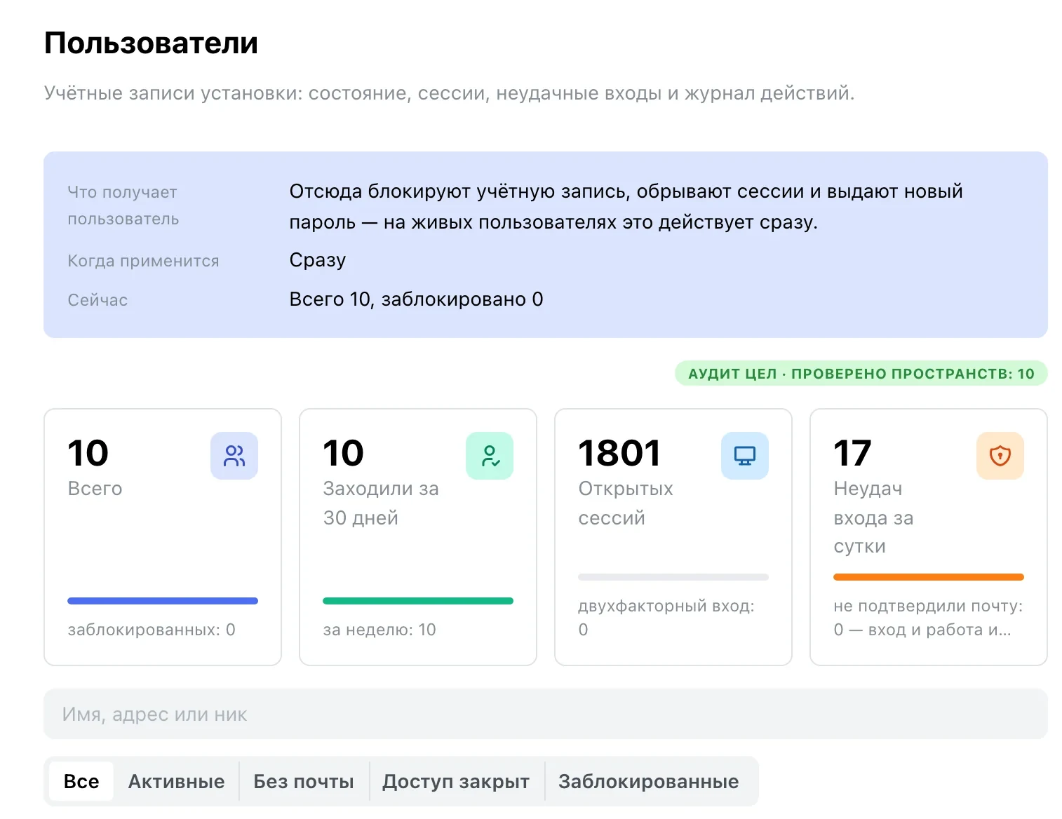Click the green bar in Заходили за 30 дней card
This screenshot has width=1062, height=819.
418,601
